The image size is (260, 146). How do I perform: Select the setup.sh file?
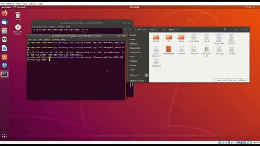pos(181,50)
